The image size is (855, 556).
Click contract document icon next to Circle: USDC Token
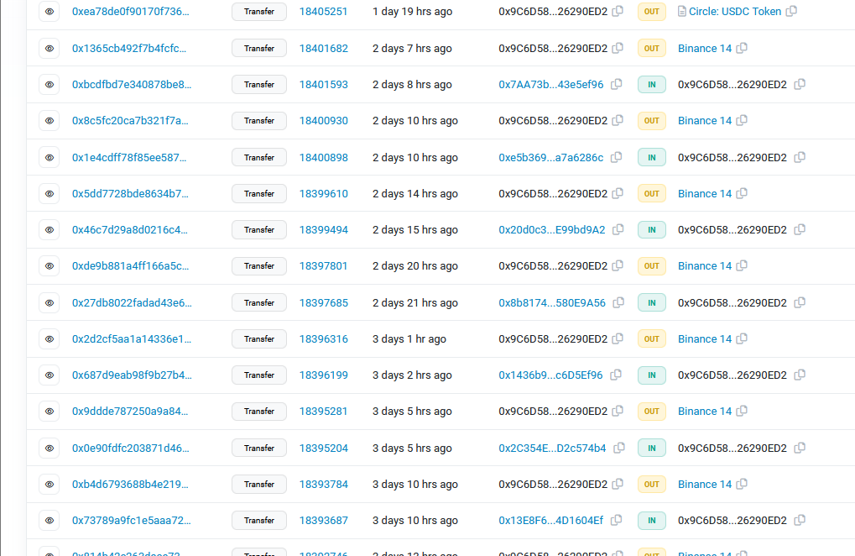(682, 12)
